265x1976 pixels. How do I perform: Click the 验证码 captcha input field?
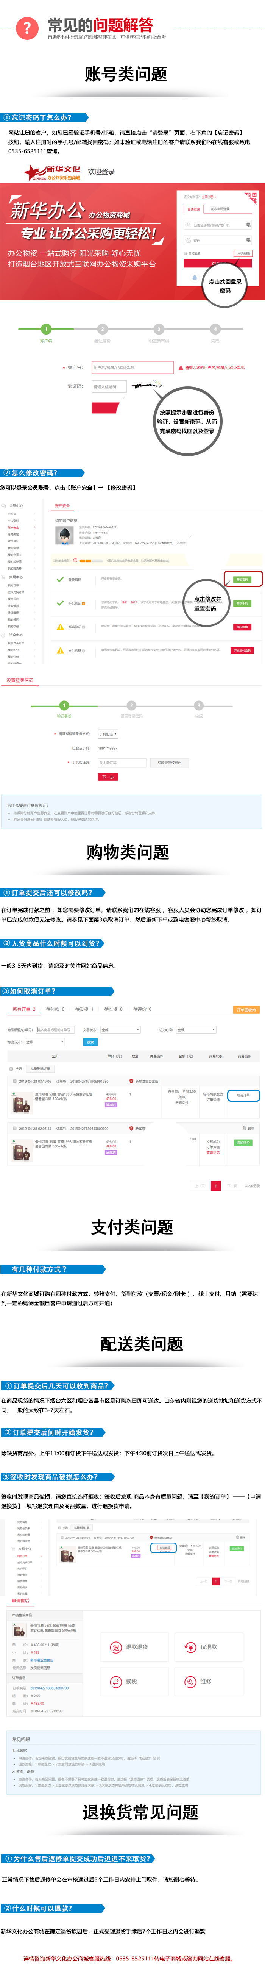click(x=109, y=387)
